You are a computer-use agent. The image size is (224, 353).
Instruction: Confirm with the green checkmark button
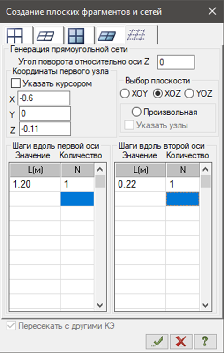point(157,342)
